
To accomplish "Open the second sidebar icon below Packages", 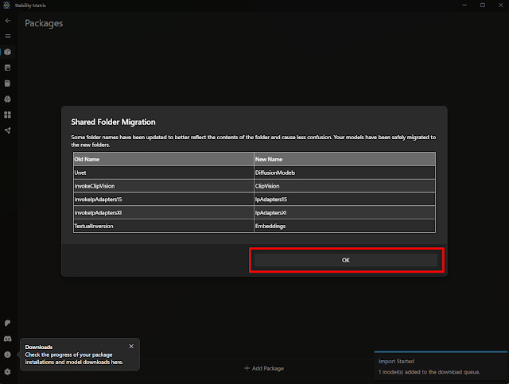I will [x=8, y=68].
